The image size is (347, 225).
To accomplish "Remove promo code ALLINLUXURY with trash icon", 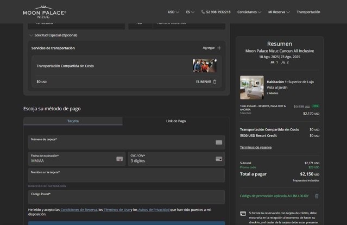I will [317, 196].
